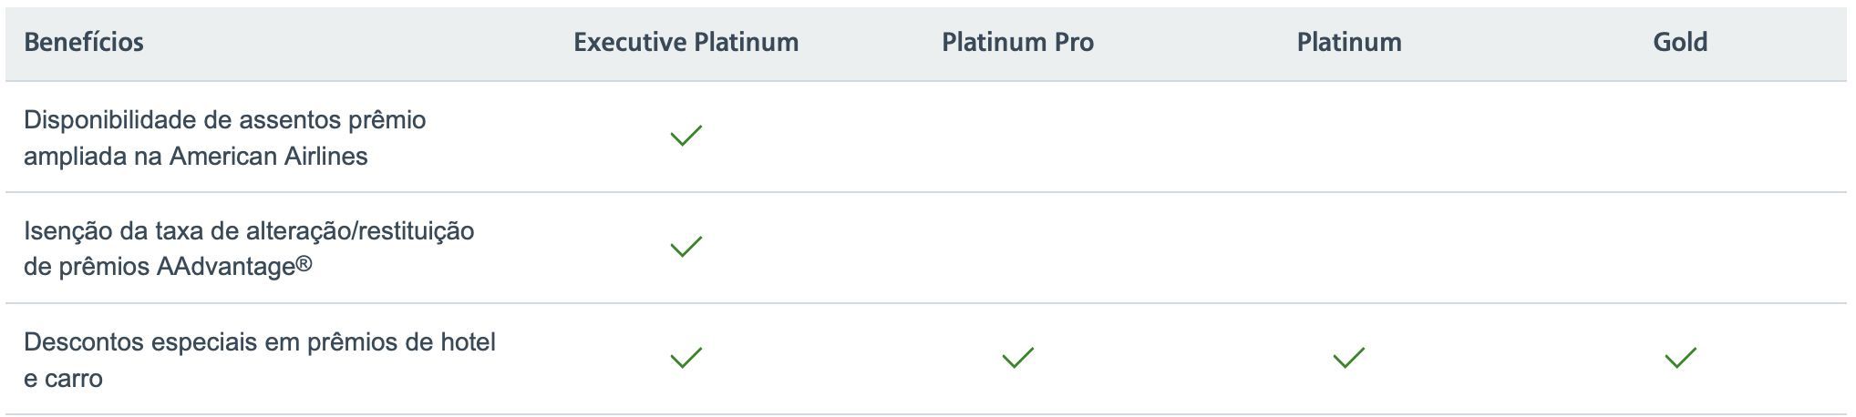
Task: Click Executive Platinum checkmark for hotel discounts
Action: [x=686, y=358]
